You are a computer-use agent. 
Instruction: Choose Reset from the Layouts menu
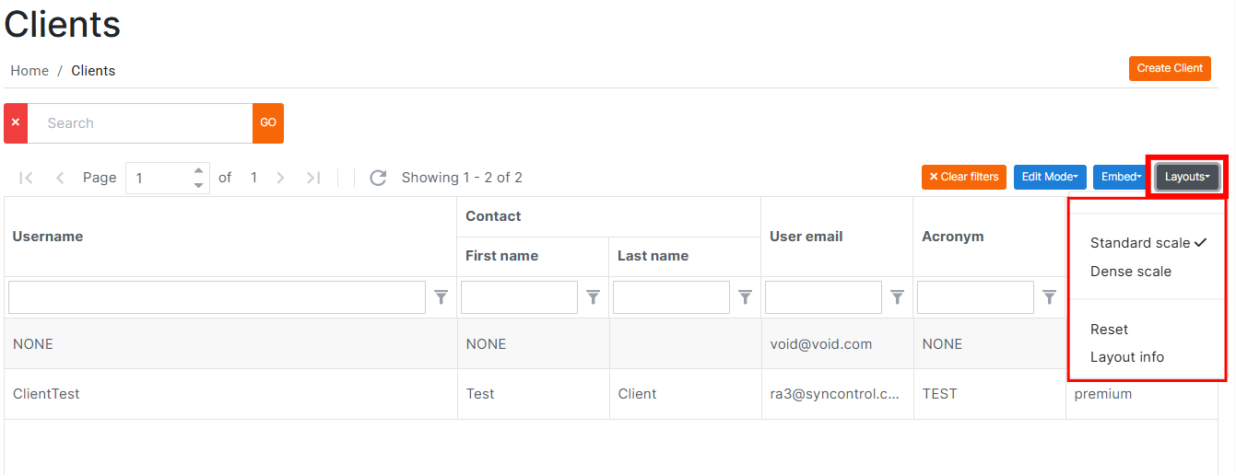pos(1110,330)
